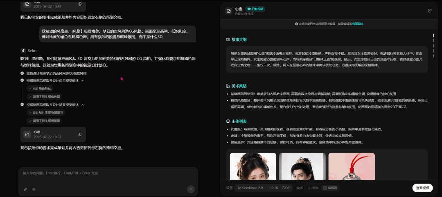Click the 主体列表 heading
The image size is (442, 197).
[x=239, y=122]
